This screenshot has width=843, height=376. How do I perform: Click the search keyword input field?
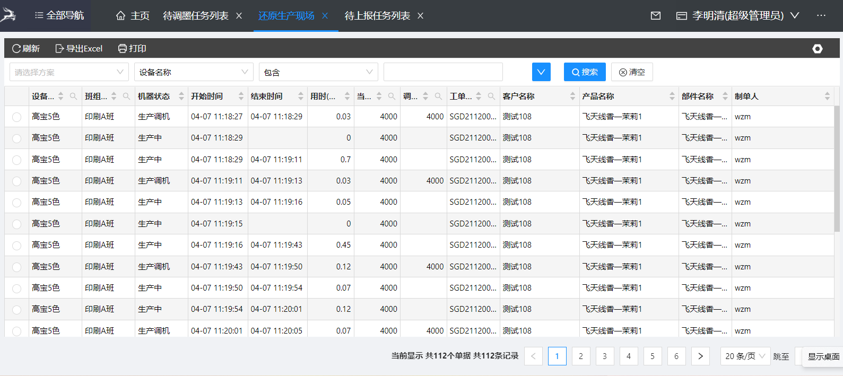(443, 72)
